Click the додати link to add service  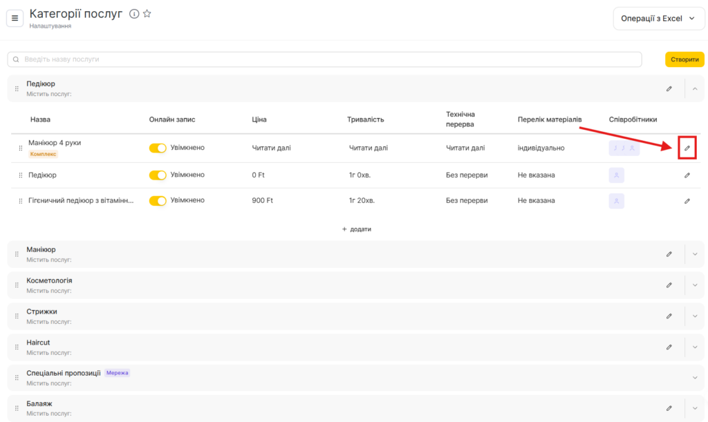click(x=357, y=229)
